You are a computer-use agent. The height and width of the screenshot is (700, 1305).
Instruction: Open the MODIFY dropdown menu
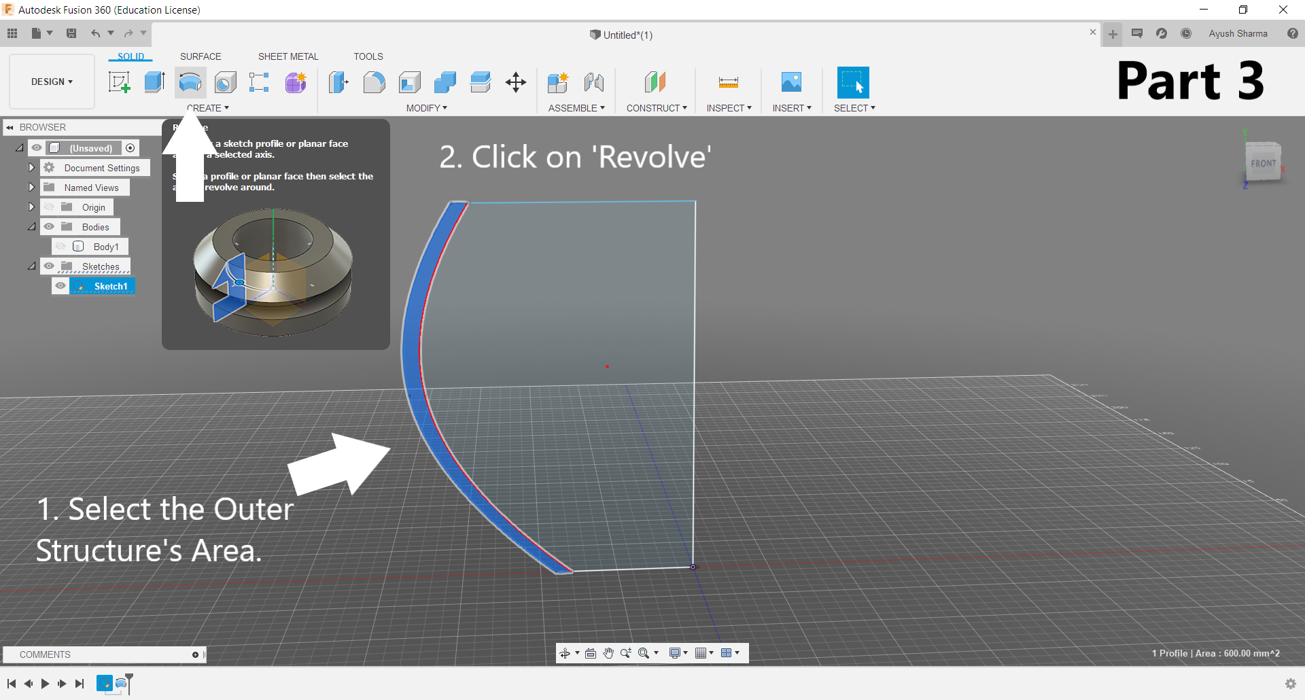pyautogui.click(x=427, y=108)
